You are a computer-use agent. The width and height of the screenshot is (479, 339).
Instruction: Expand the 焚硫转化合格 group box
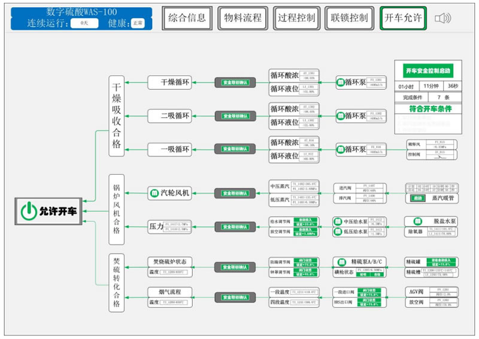coord(116,282)
